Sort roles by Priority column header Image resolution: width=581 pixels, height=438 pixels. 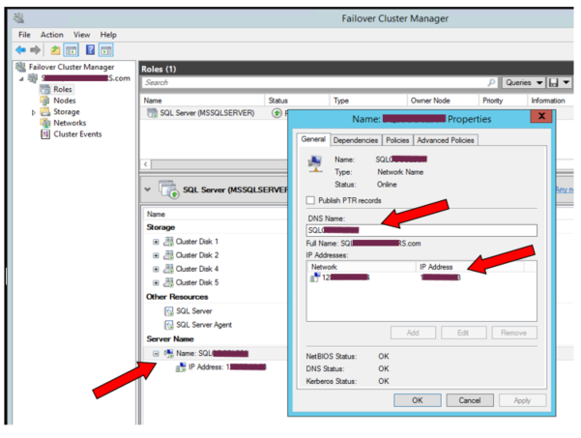click(492, 101)
